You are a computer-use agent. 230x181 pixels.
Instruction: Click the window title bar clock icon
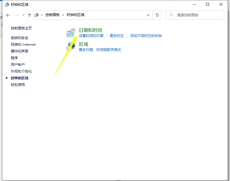(6, 5)
